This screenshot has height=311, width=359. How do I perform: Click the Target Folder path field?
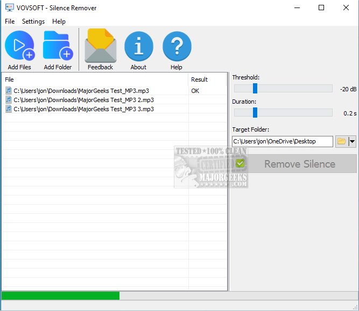(x=282, y=141)
